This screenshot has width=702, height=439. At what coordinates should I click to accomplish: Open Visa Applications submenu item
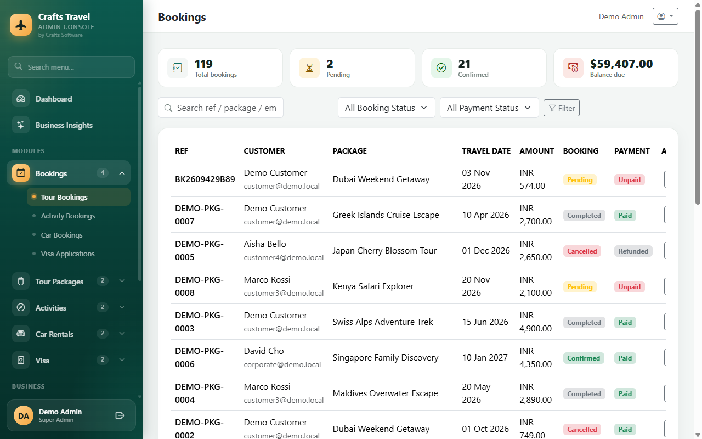pos(78,254)
